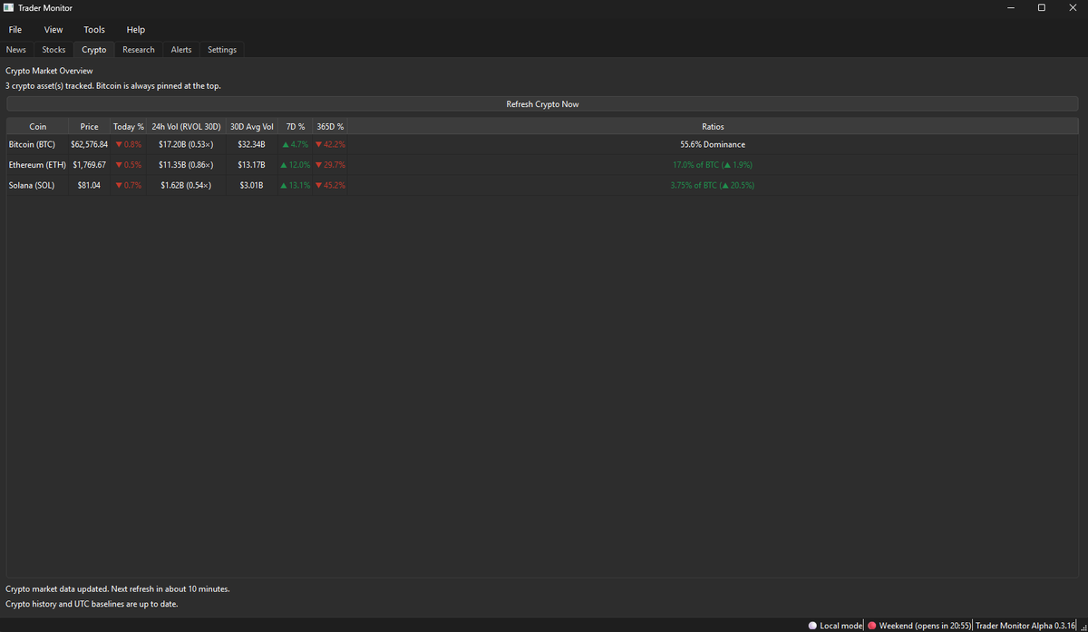Open the View menu
The height and width of the screenshot is (632, 1088).
(53, 30)
